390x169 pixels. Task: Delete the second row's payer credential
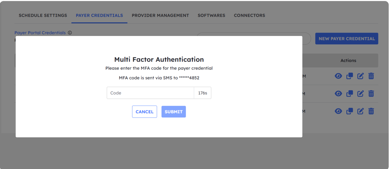[371, 93]
